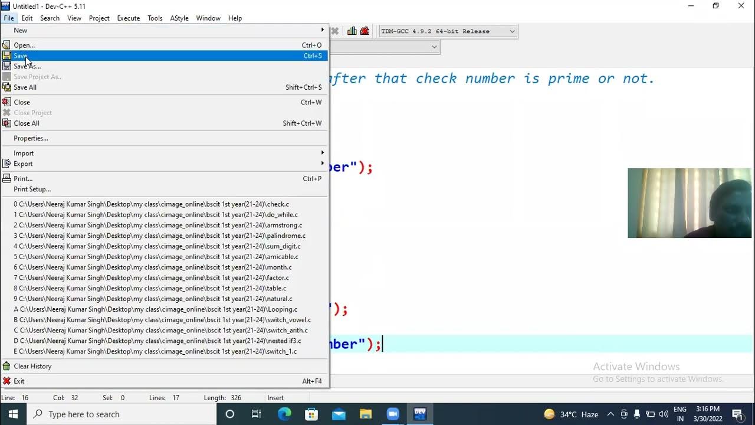Show hidden system tray icons chevron
Image resolution: width=755 pixels, height=425 pixels.
[610, 414]
